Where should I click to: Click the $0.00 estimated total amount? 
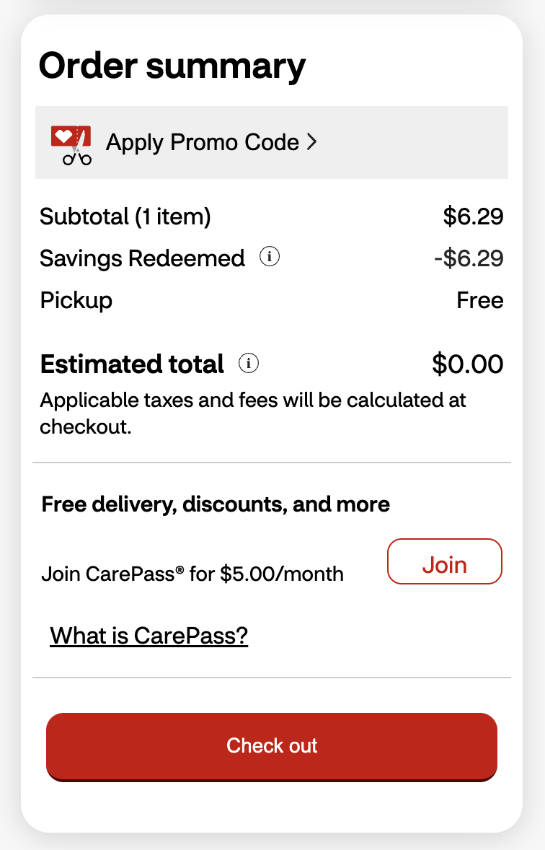coord(467,364)
